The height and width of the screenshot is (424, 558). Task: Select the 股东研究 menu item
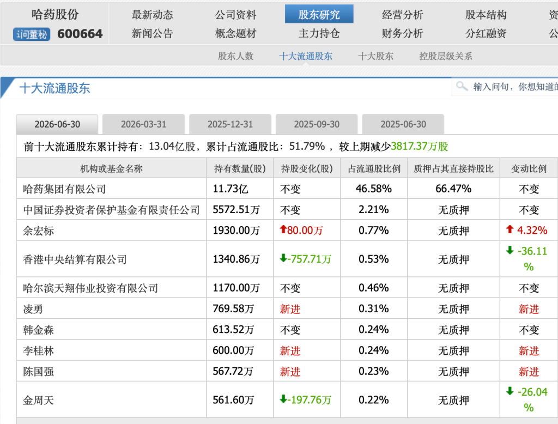[319, 14]
